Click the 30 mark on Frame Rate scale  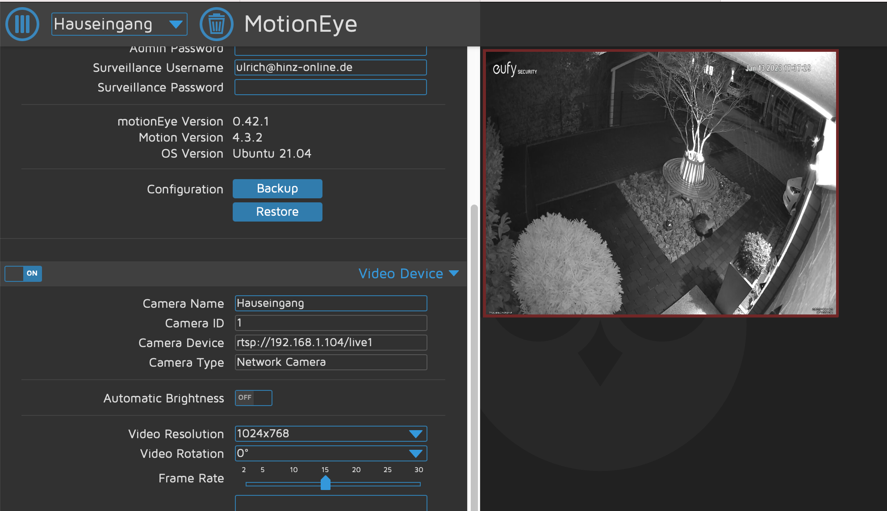coord(418,470)
